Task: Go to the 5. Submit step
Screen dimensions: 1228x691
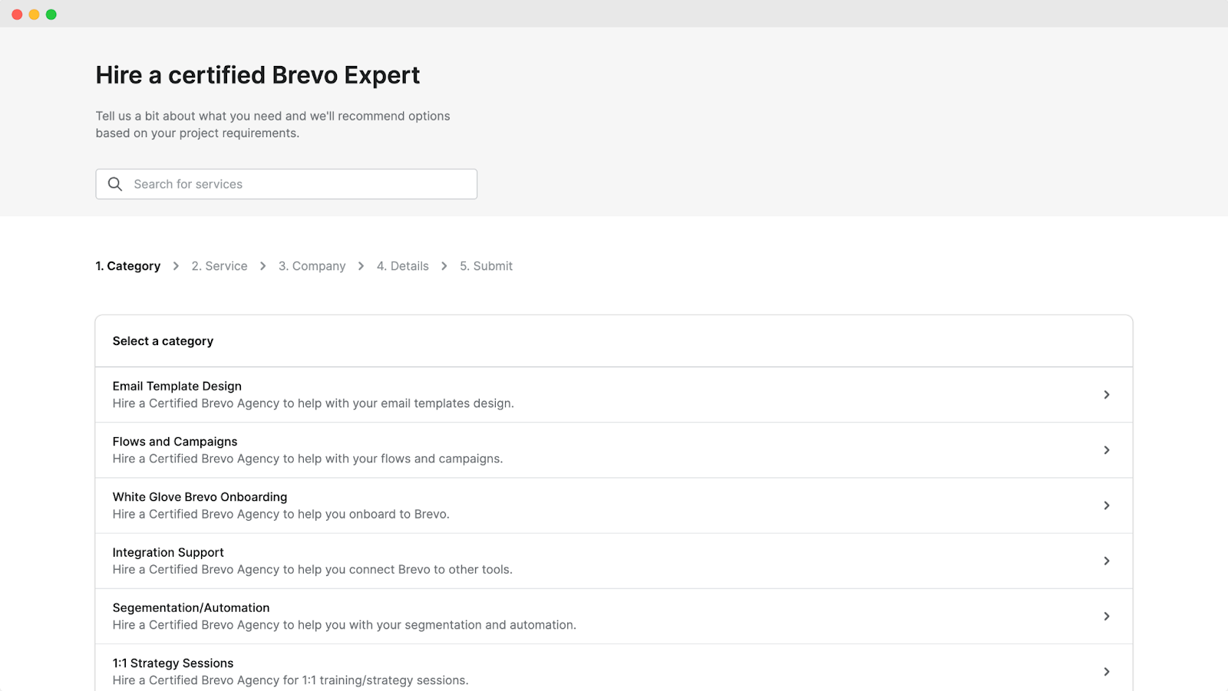Action: 487,266
